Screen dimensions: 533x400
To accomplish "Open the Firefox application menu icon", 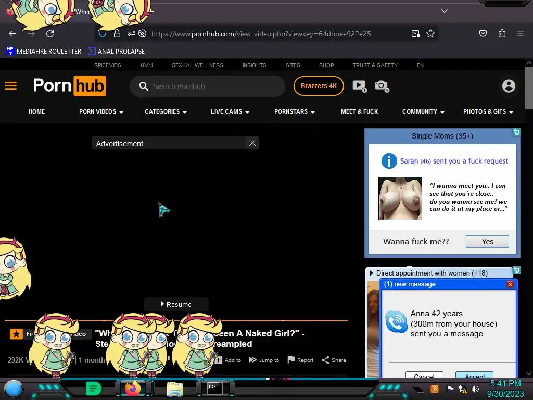I will point(521,33).
